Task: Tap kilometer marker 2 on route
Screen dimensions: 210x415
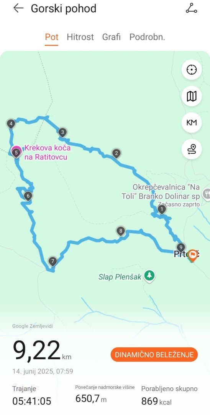Action: (x=116, y=153)
